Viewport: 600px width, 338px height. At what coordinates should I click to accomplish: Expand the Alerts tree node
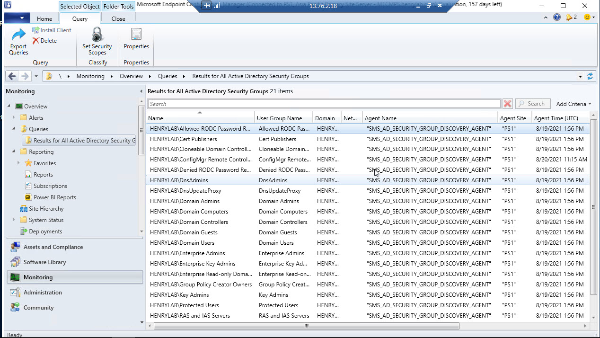click(13, 118)
